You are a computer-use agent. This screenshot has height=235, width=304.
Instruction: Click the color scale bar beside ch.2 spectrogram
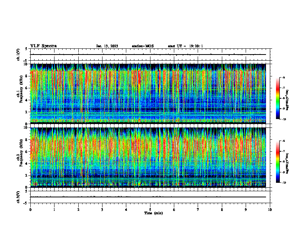(x=278, y=162)
